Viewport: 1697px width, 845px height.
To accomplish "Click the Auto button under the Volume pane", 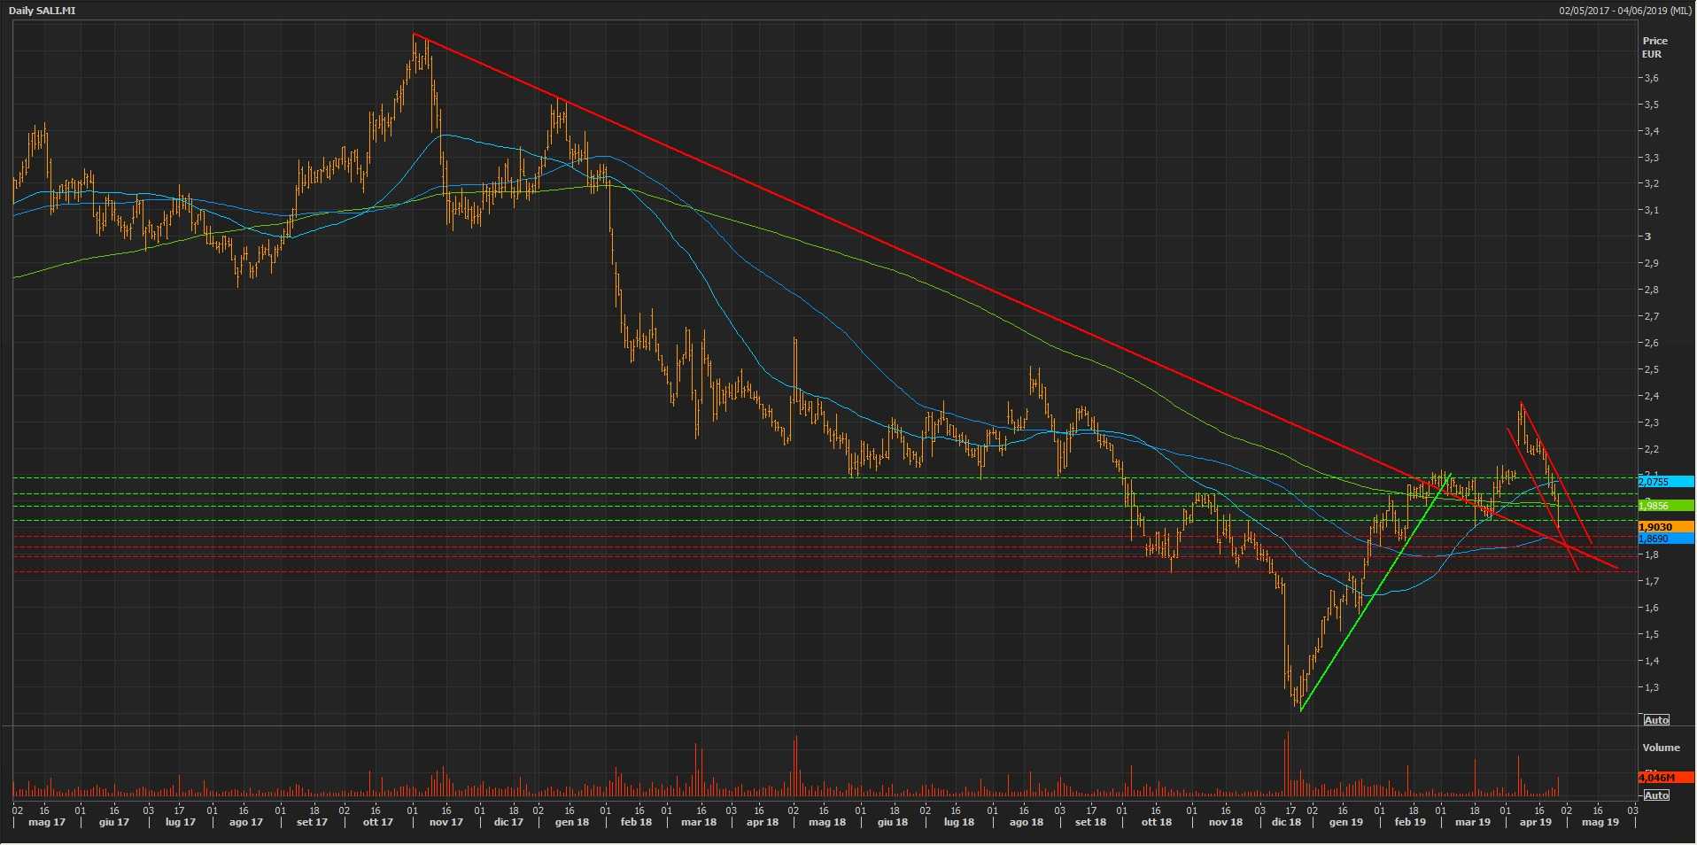I will [x=1655, y=795].
